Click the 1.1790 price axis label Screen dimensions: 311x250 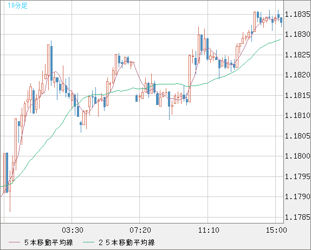[x=297, y=197]
